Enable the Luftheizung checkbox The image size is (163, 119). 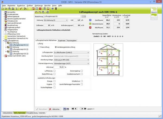(x=54, y=71)
